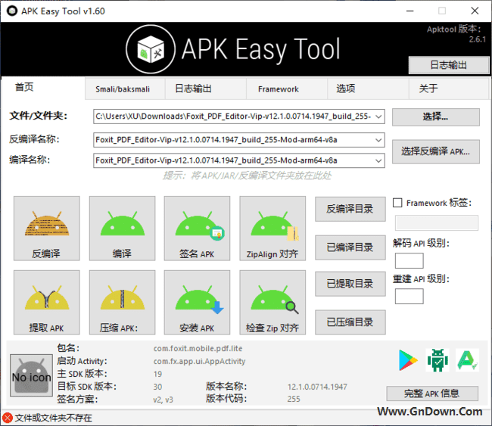This screenshot has width=492, height=426.
Task: Click the No icon app thumbnail
Action: click(31, 375)
